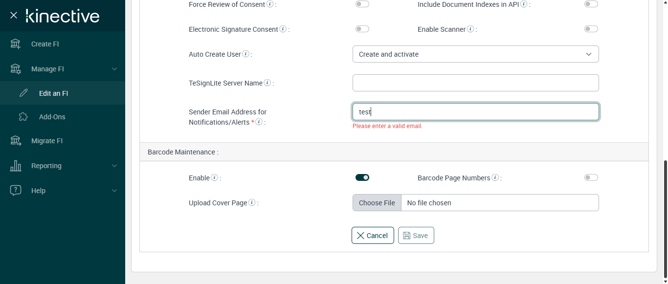The width and height of the screenshot is (668, 284).
Task: Disable the Barcode Maintenance Enable switch
Action: pos(362,177)
